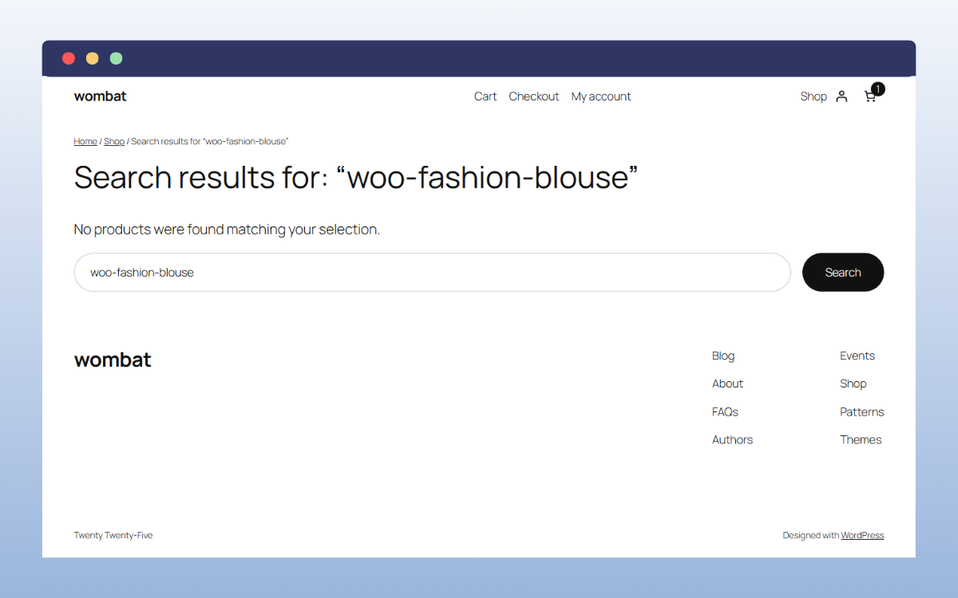Open the account user icon
Viewport: 958px width, 598px height.
pos(841,96)
